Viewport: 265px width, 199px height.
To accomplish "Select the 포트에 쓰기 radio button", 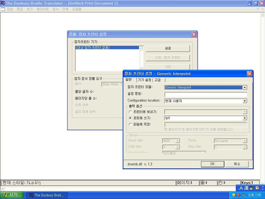I will (x=130, y=118).
